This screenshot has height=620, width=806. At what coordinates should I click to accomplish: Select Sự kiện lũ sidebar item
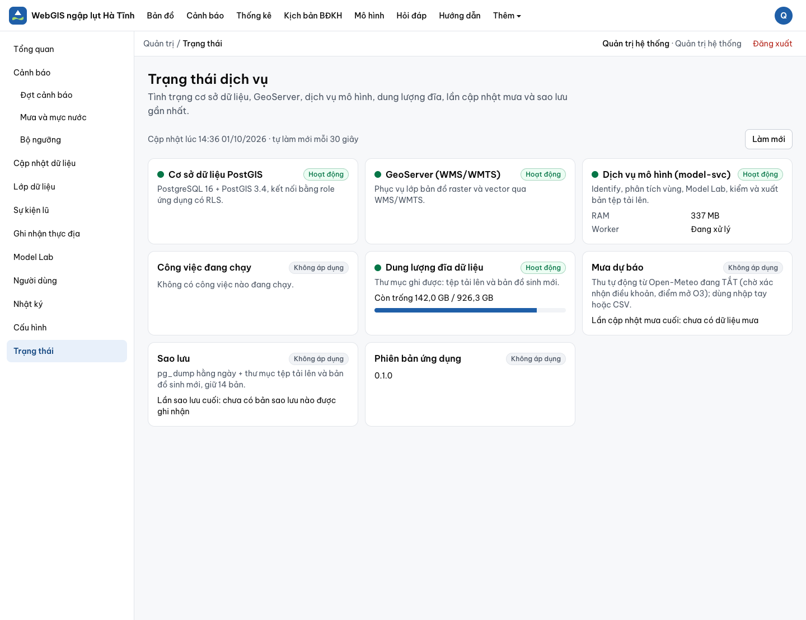(x=67, y=210)
